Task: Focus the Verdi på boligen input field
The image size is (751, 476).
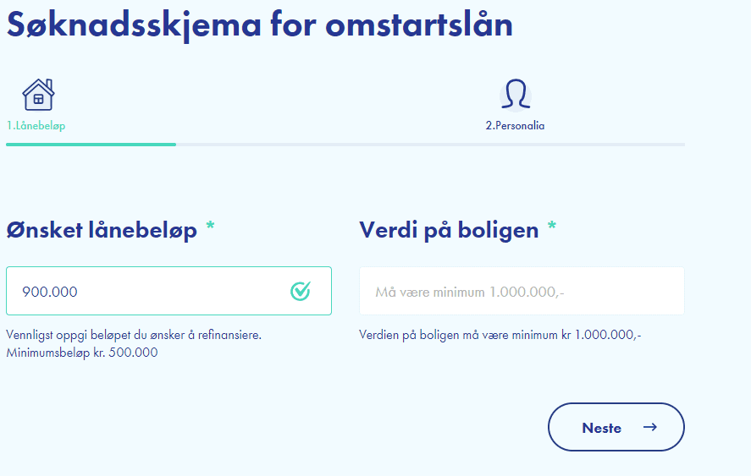Action: click(522, 292)
